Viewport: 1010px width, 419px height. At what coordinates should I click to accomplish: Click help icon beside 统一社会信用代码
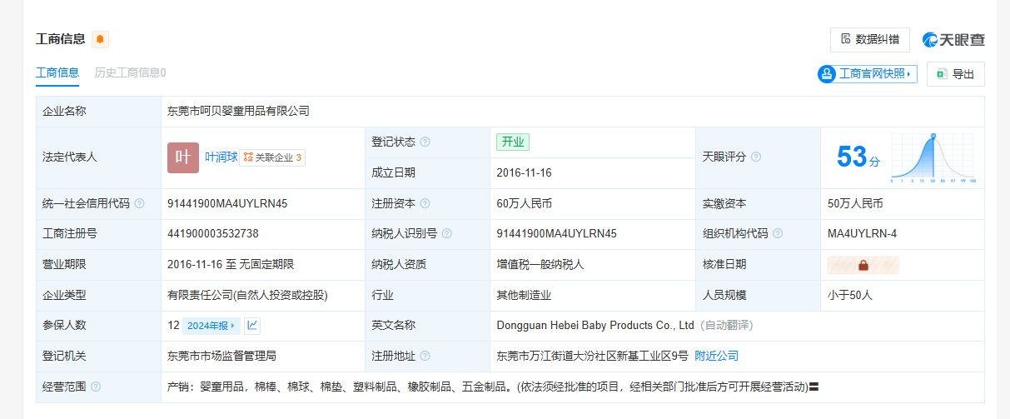(x=139, y=203)
